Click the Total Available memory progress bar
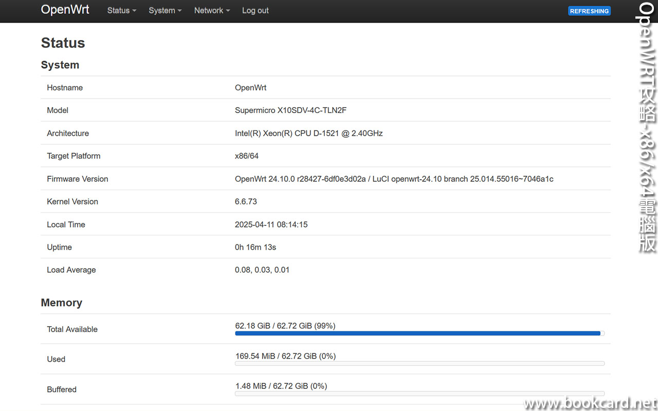 (419, 333)
